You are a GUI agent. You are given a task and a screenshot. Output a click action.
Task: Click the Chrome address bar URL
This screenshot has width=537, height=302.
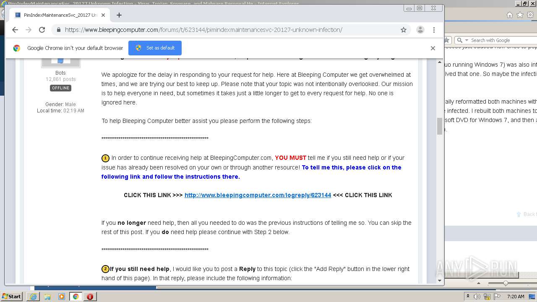coord(203,30)
